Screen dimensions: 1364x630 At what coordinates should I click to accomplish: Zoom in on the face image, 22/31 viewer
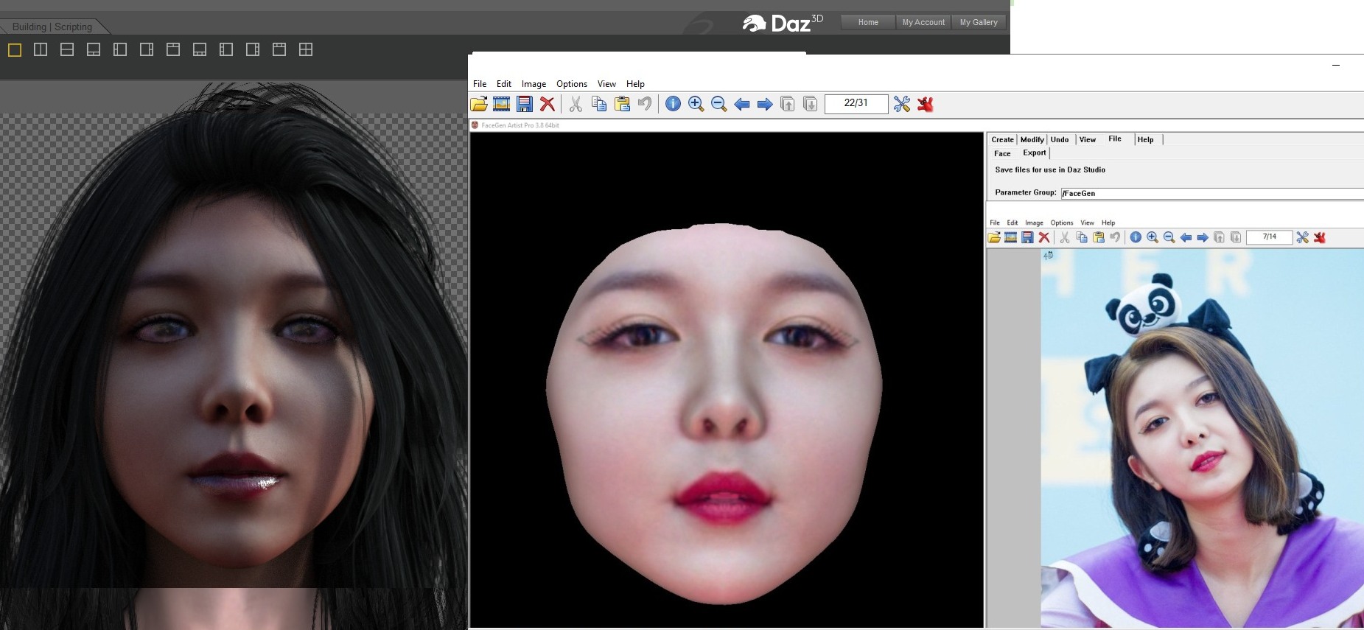(696, 104)
